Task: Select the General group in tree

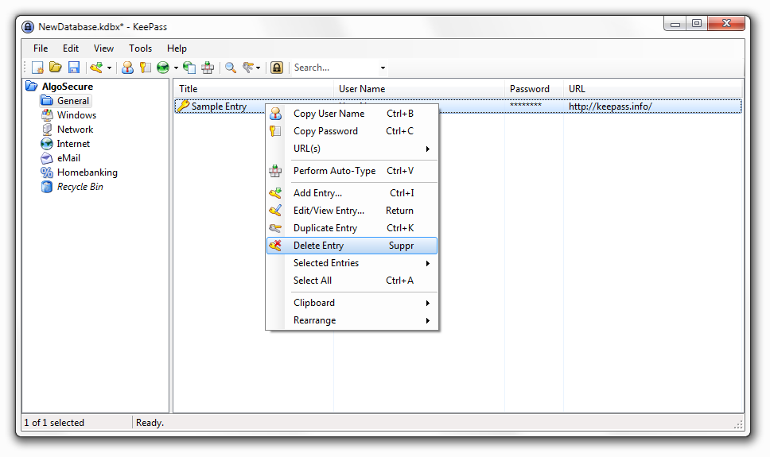Action: pyautogui.click(x=72, y=101)
